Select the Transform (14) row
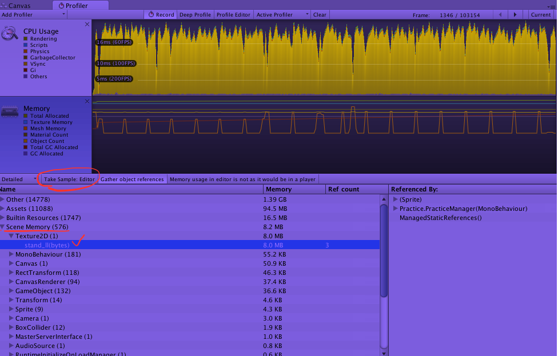This screenshot has height=356, width=558. coord(190,300)
